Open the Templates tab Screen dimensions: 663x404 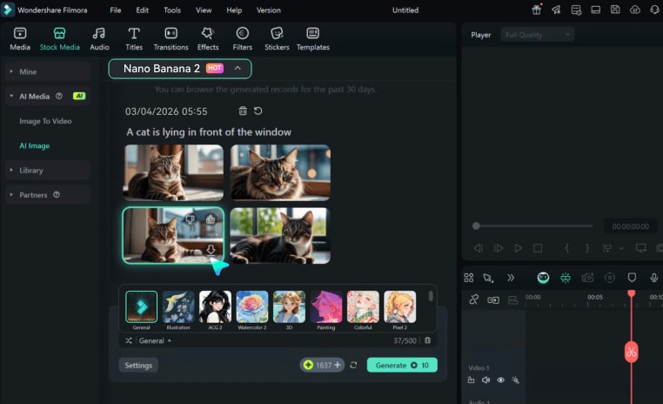[313, 39]
